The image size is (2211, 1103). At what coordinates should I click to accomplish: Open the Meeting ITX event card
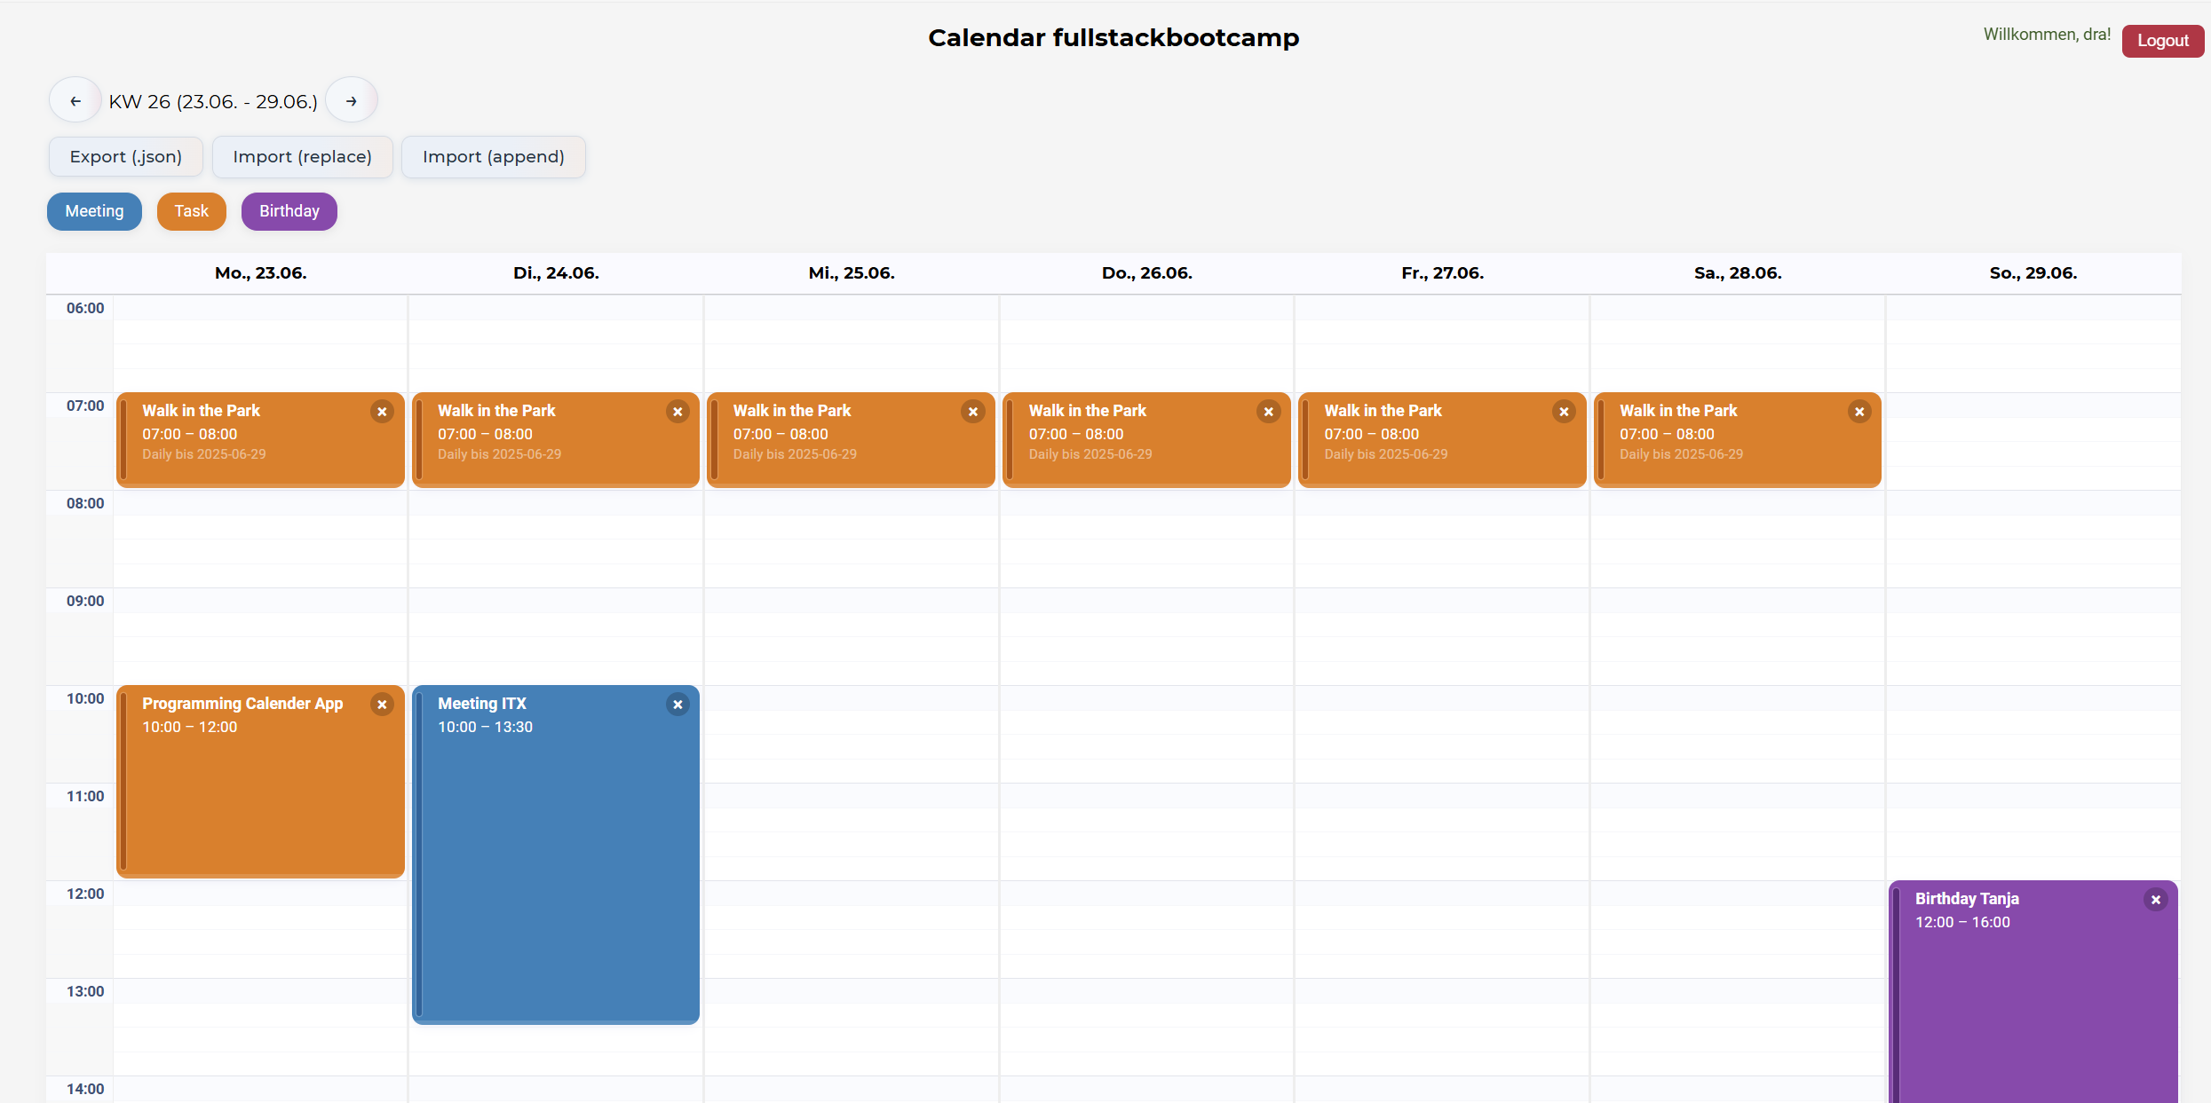[556, 855]
